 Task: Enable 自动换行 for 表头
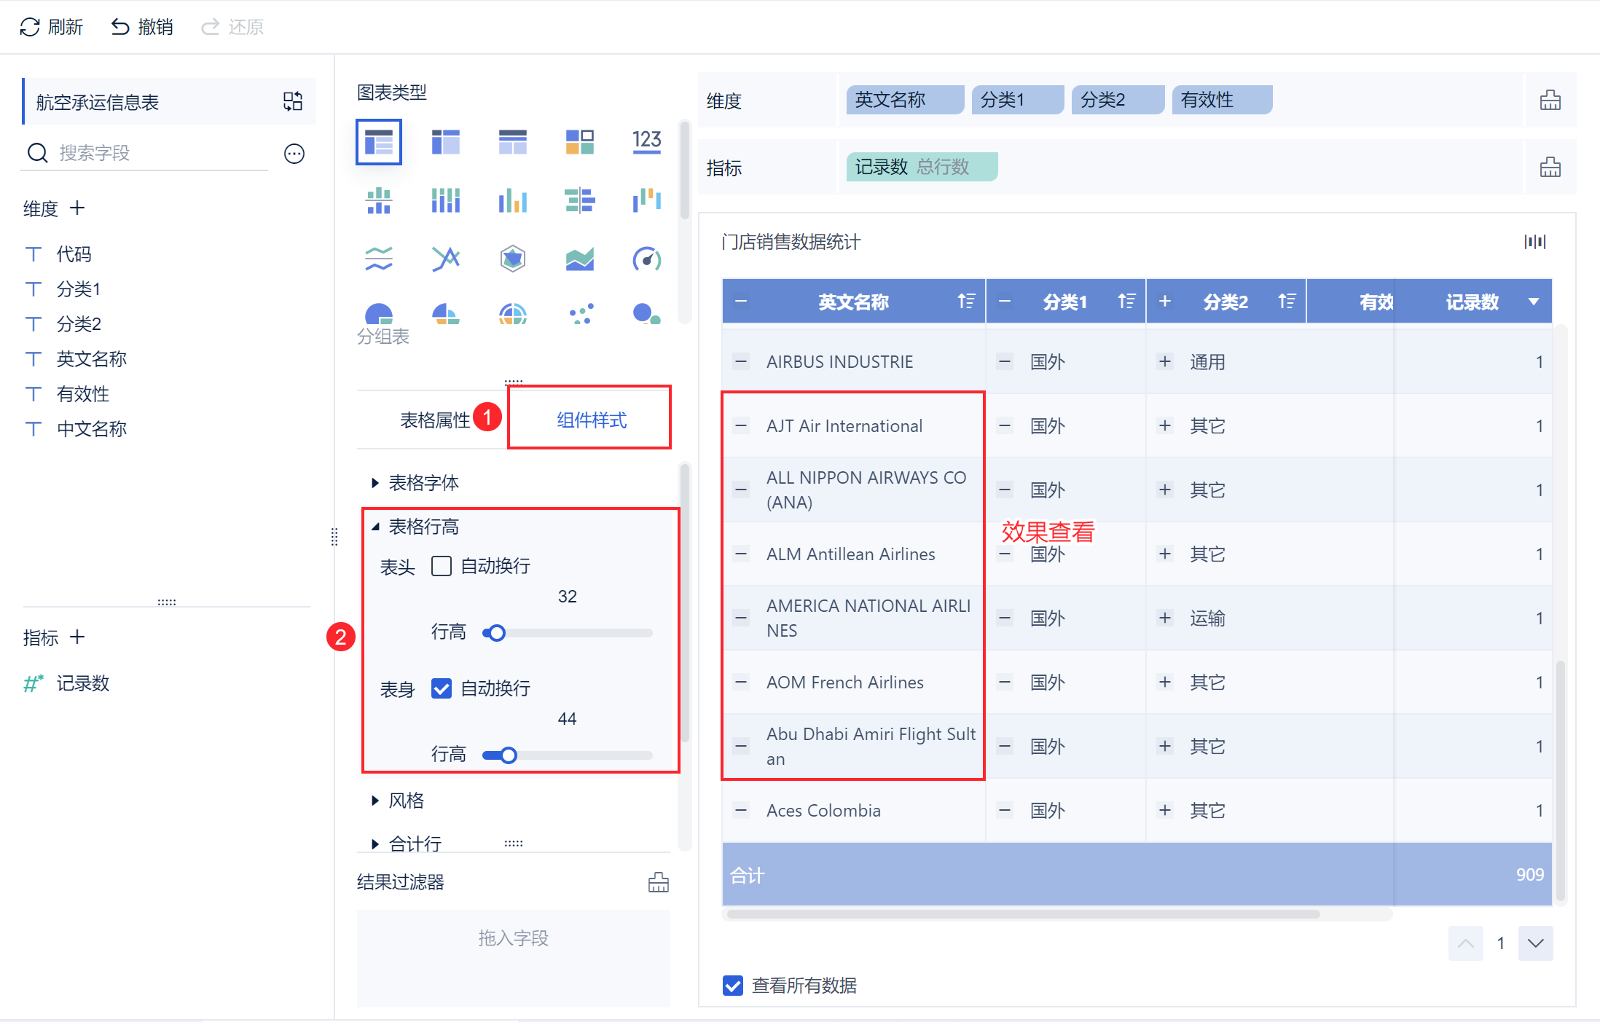pos(442,566)
